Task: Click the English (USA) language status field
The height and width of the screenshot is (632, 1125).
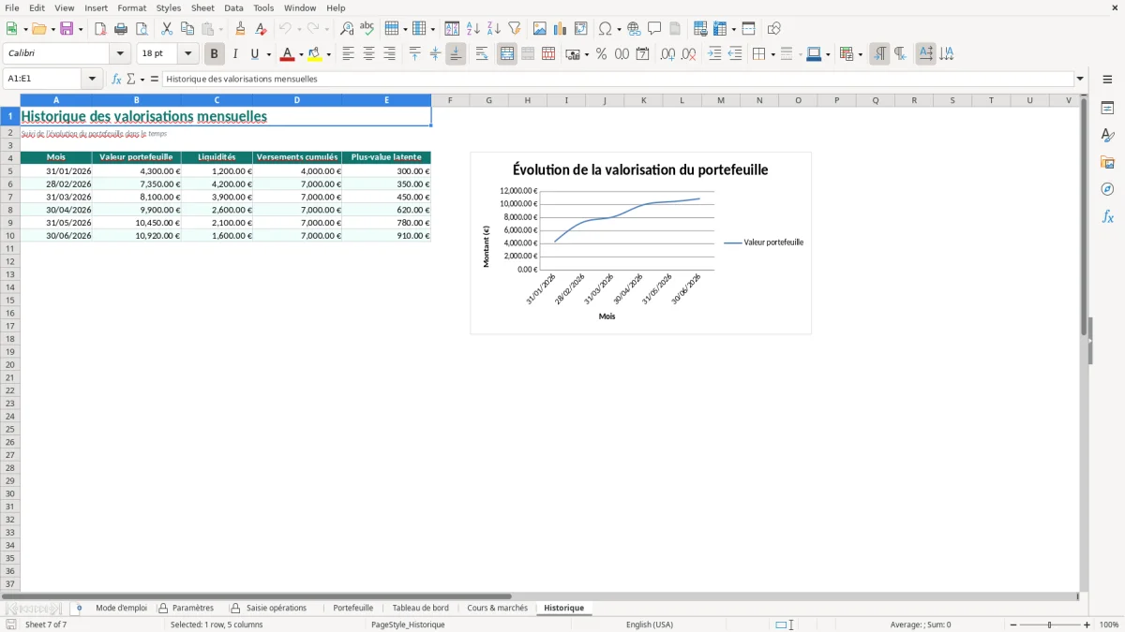Action: (650, 625)
